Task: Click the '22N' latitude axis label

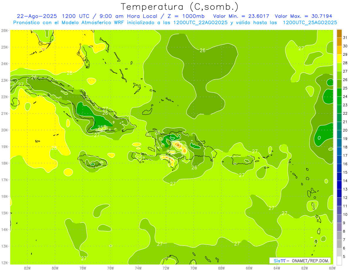Action: pyautogui.click(x=4, y=97)
